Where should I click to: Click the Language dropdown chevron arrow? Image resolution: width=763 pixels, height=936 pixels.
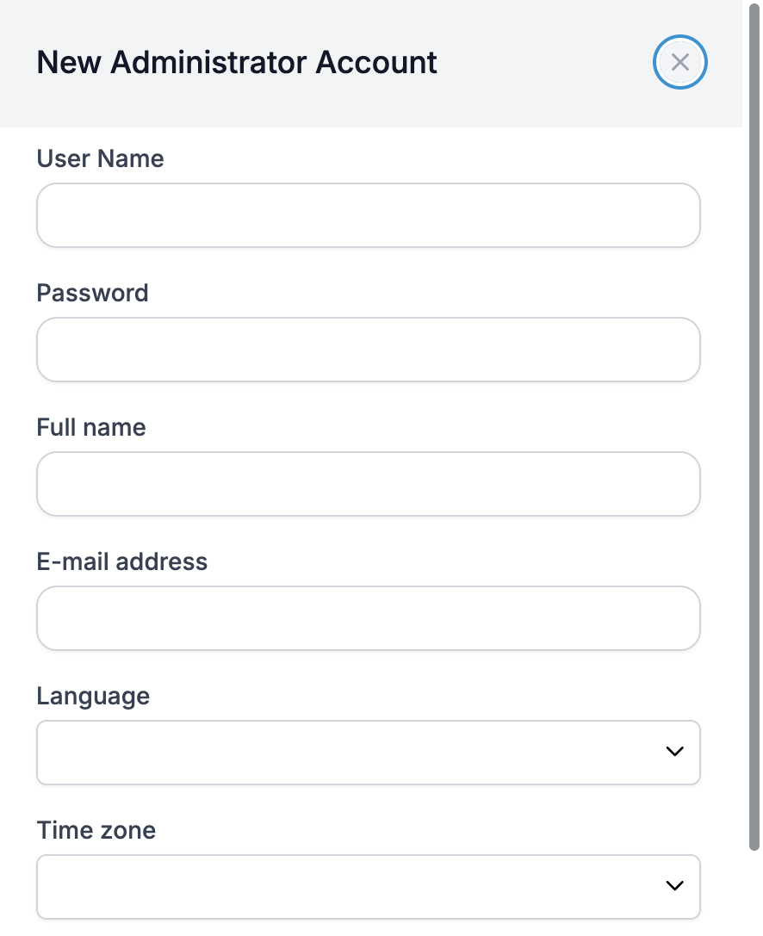coord(674,752)
